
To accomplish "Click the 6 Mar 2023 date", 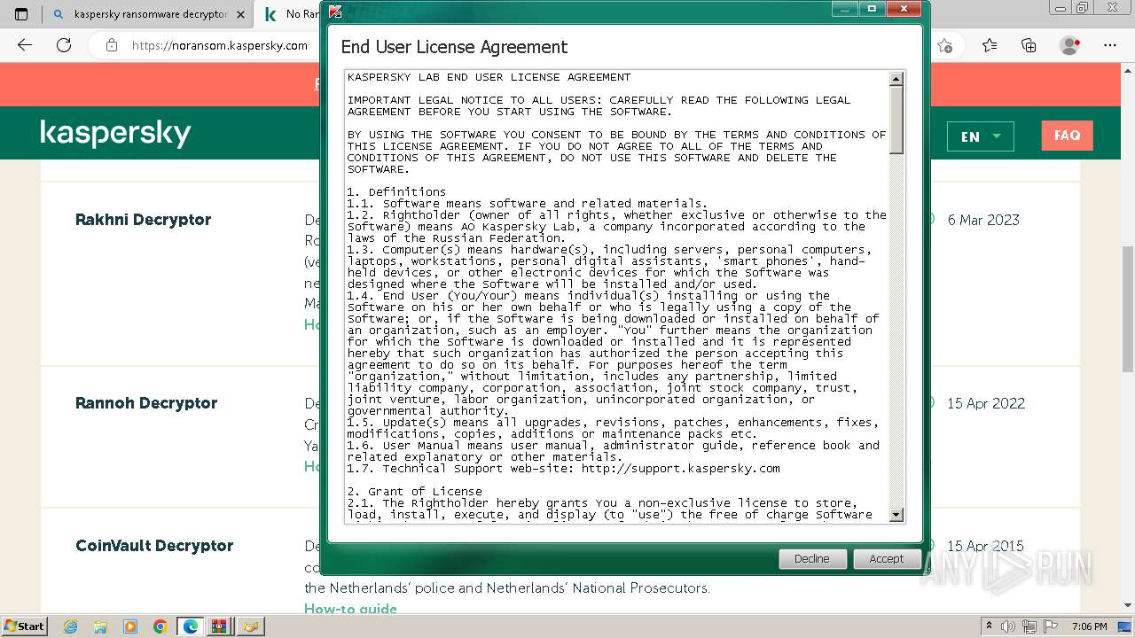I will (983, 220).
